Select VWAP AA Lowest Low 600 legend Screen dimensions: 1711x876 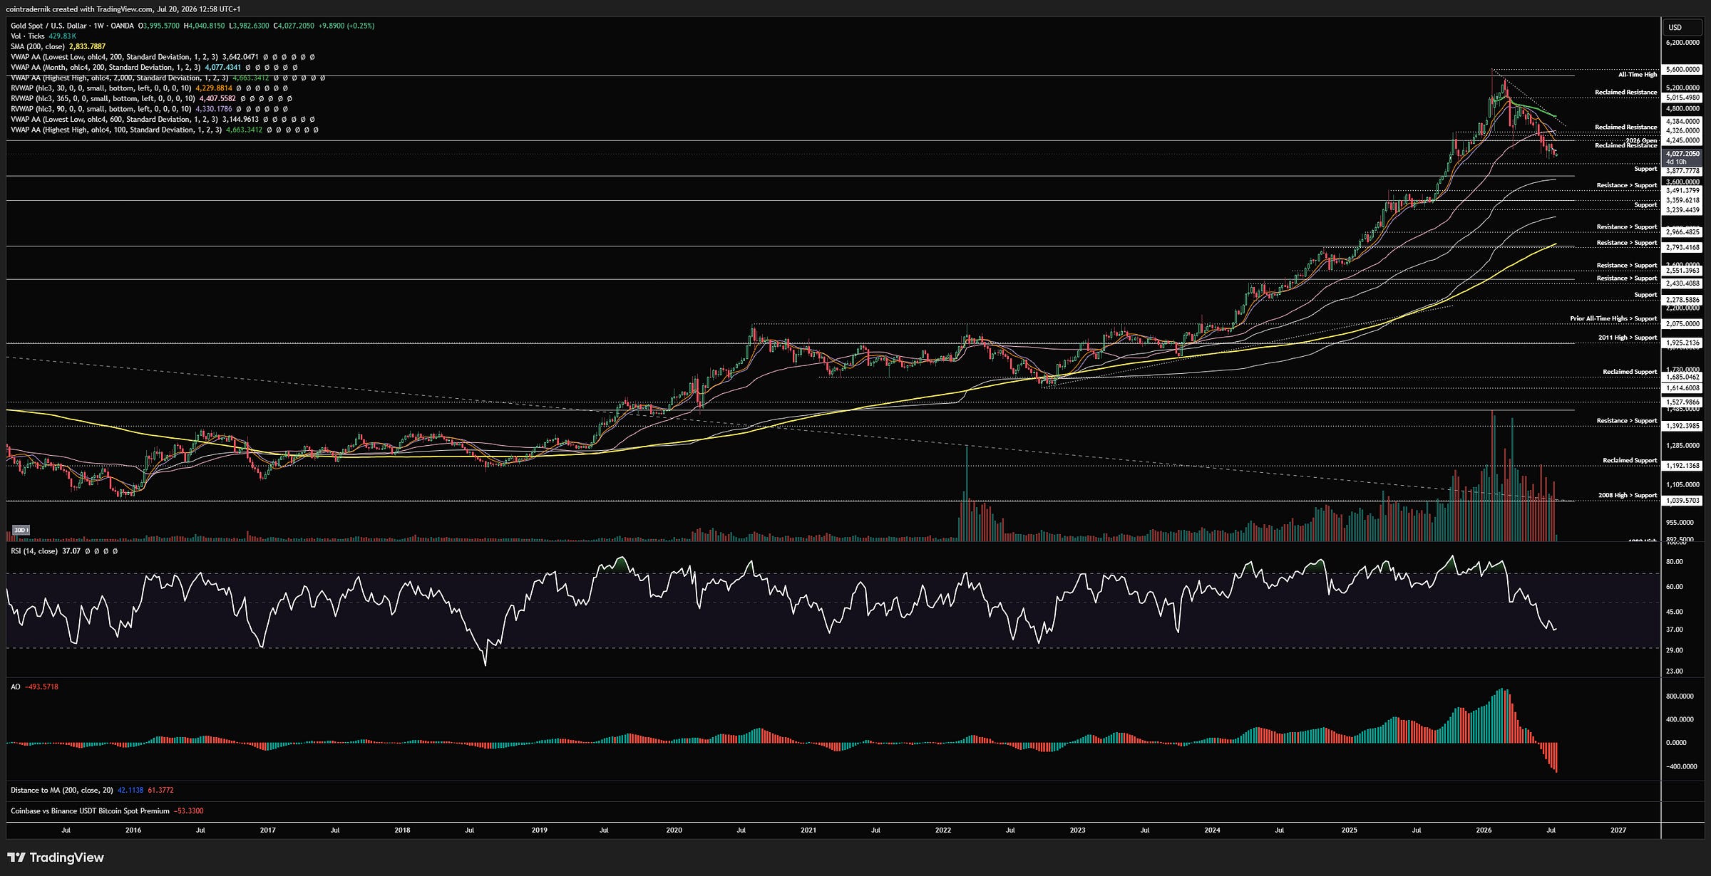163,120
